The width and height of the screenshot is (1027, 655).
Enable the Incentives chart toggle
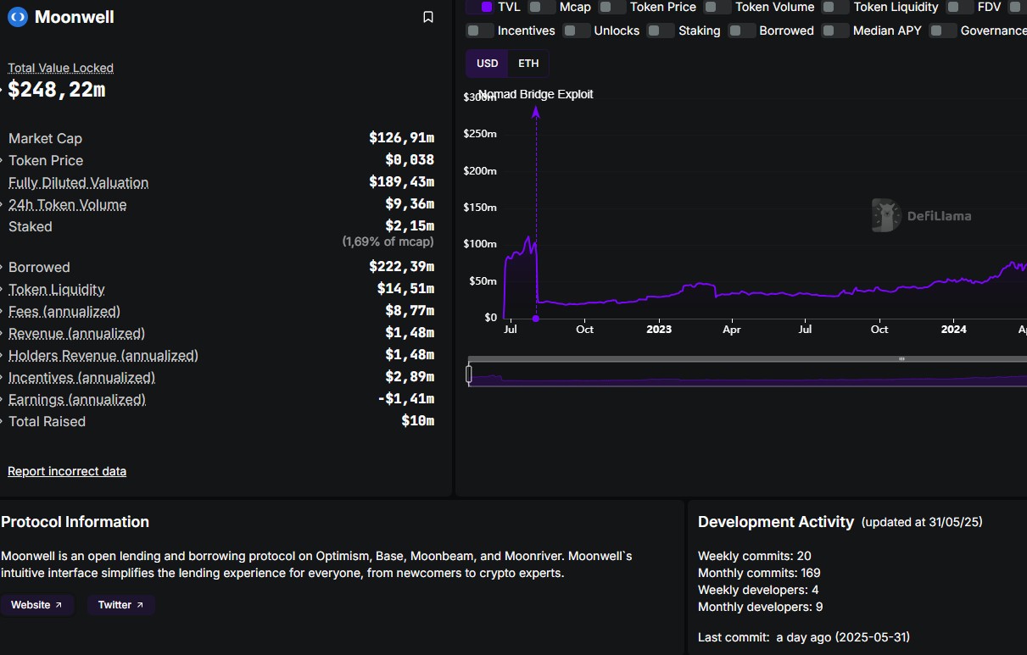480,31
